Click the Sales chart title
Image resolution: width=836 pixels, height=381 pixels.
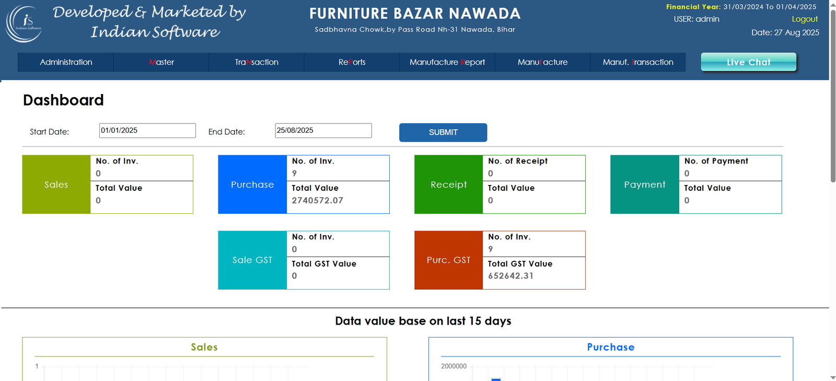click(204, 347)
